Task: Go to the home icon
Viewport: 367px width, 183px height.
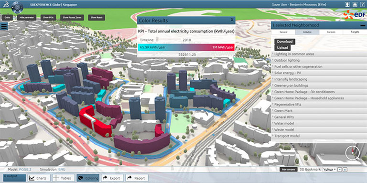Action: 355,4
